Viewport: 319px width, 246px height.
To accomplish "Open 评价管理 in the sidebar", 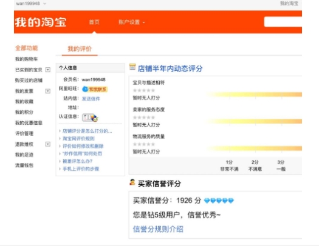I will click(24, 133).
